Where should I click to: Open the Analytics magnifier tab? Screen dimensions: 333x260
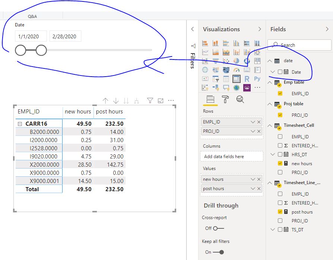tap(240, 99)
